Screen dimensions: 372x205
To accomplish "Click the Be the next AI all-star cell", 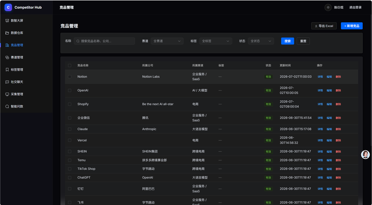I will 158,104.
